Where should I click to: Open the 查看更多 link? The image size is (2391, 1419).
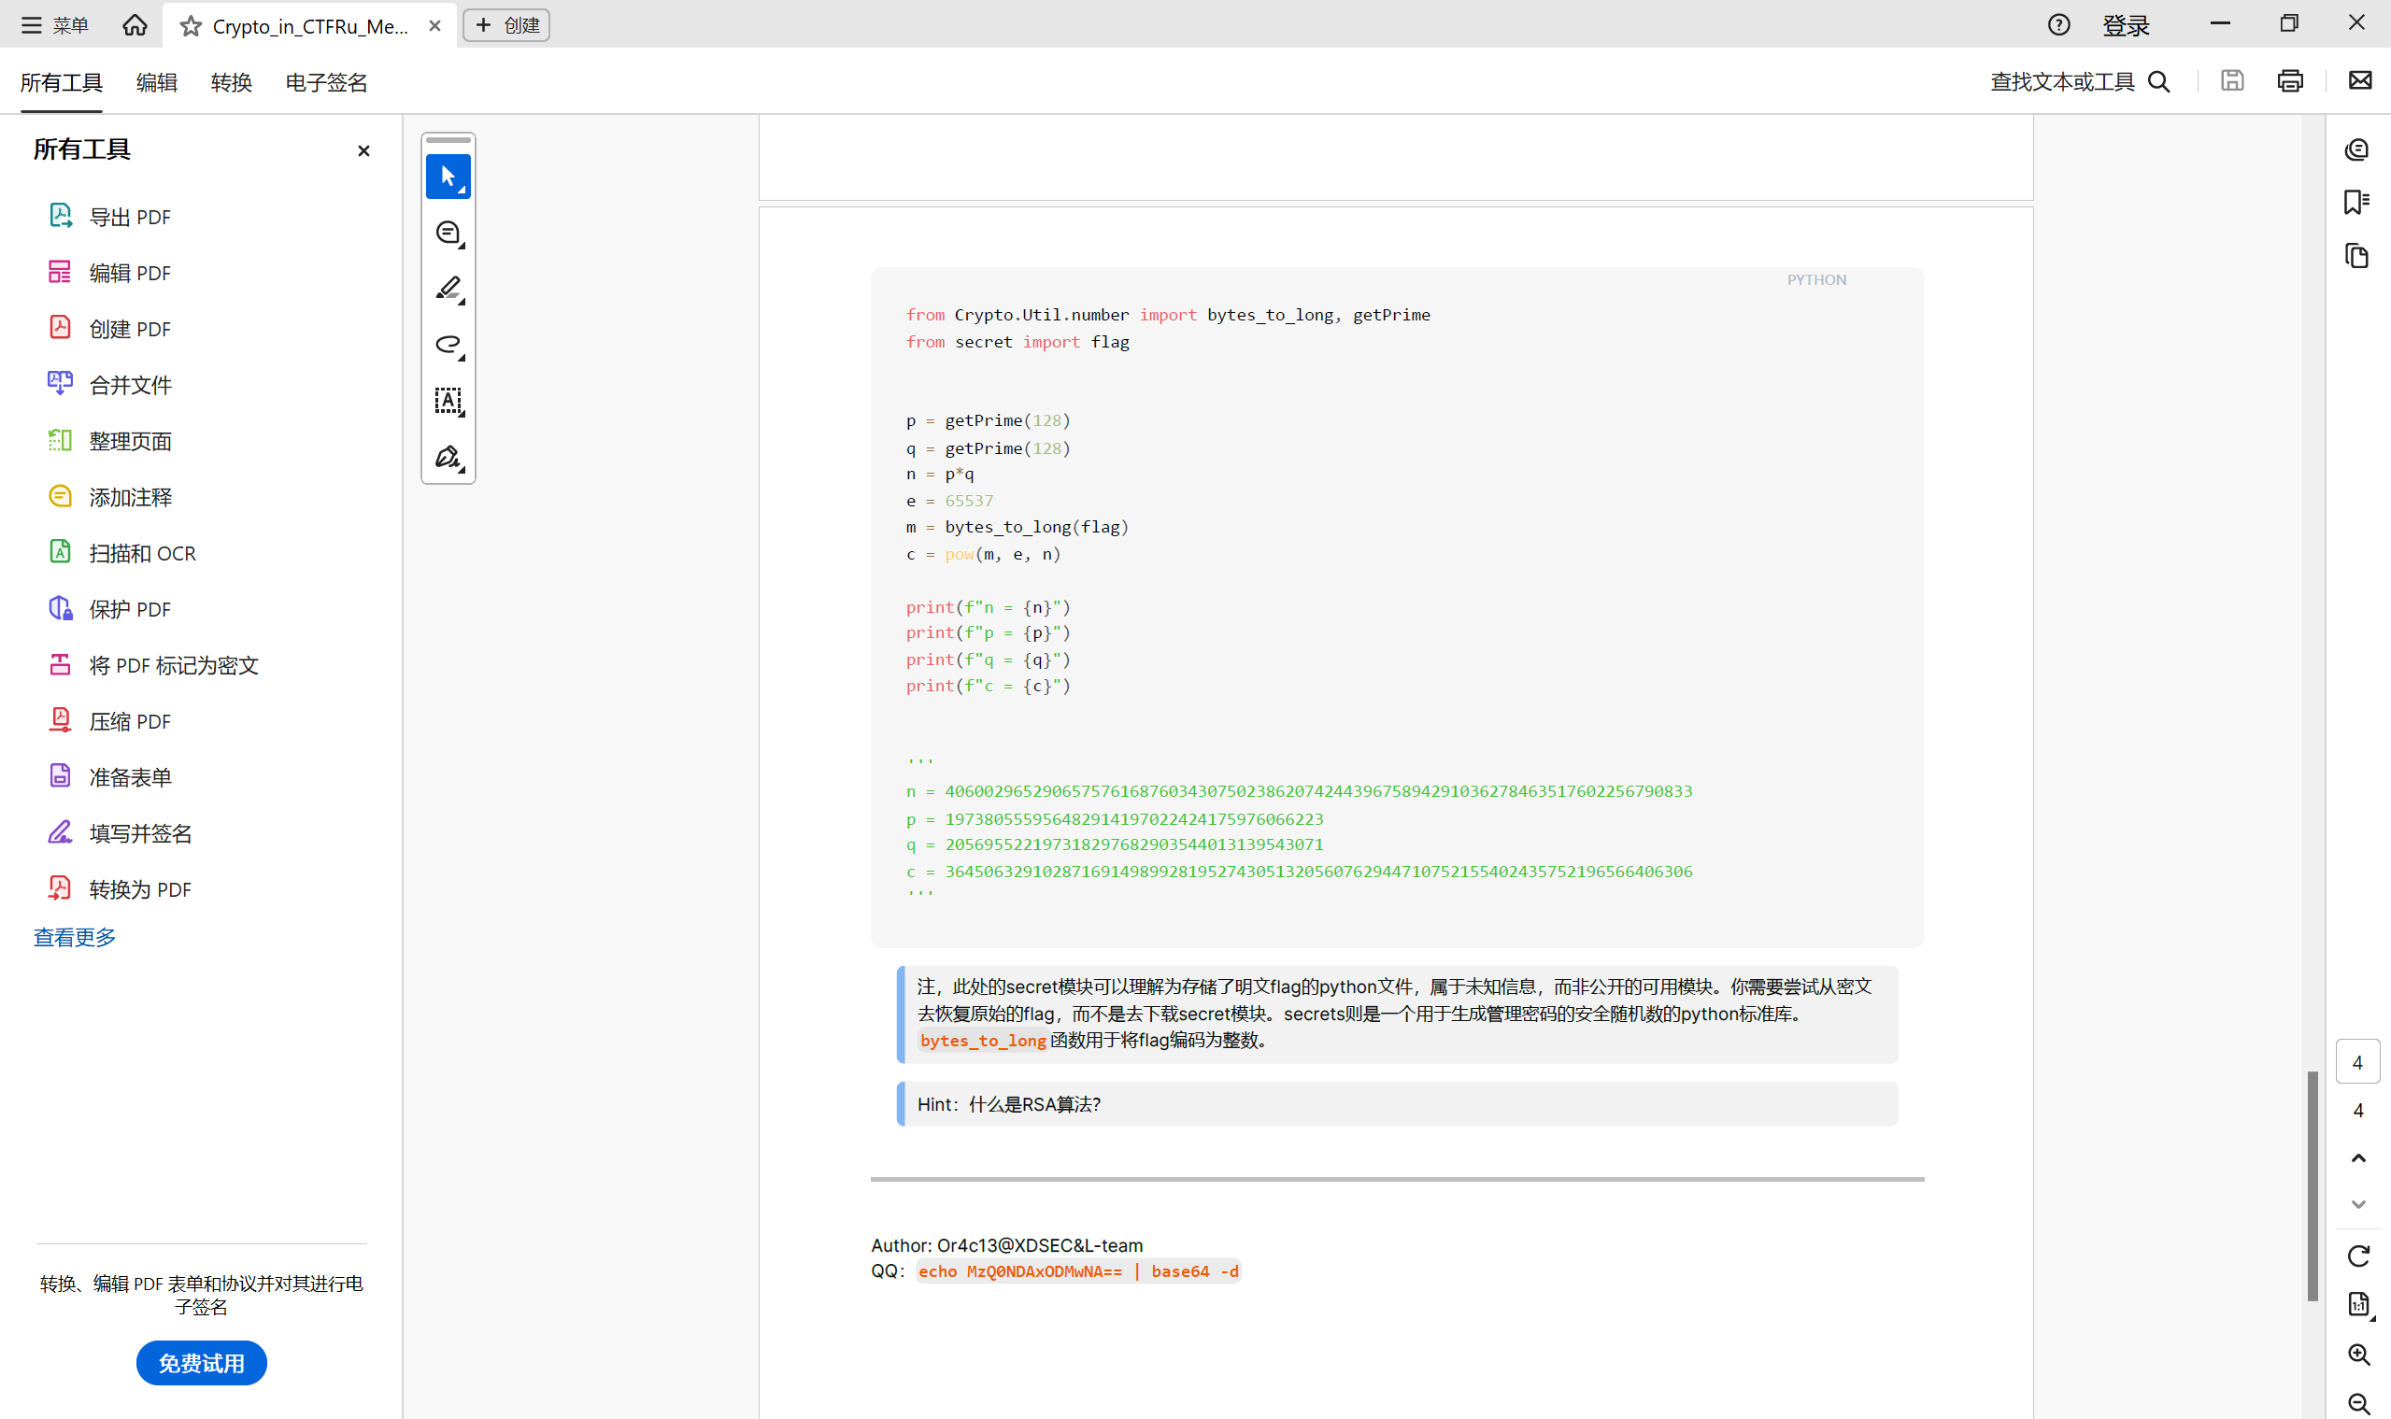[75, 937]
